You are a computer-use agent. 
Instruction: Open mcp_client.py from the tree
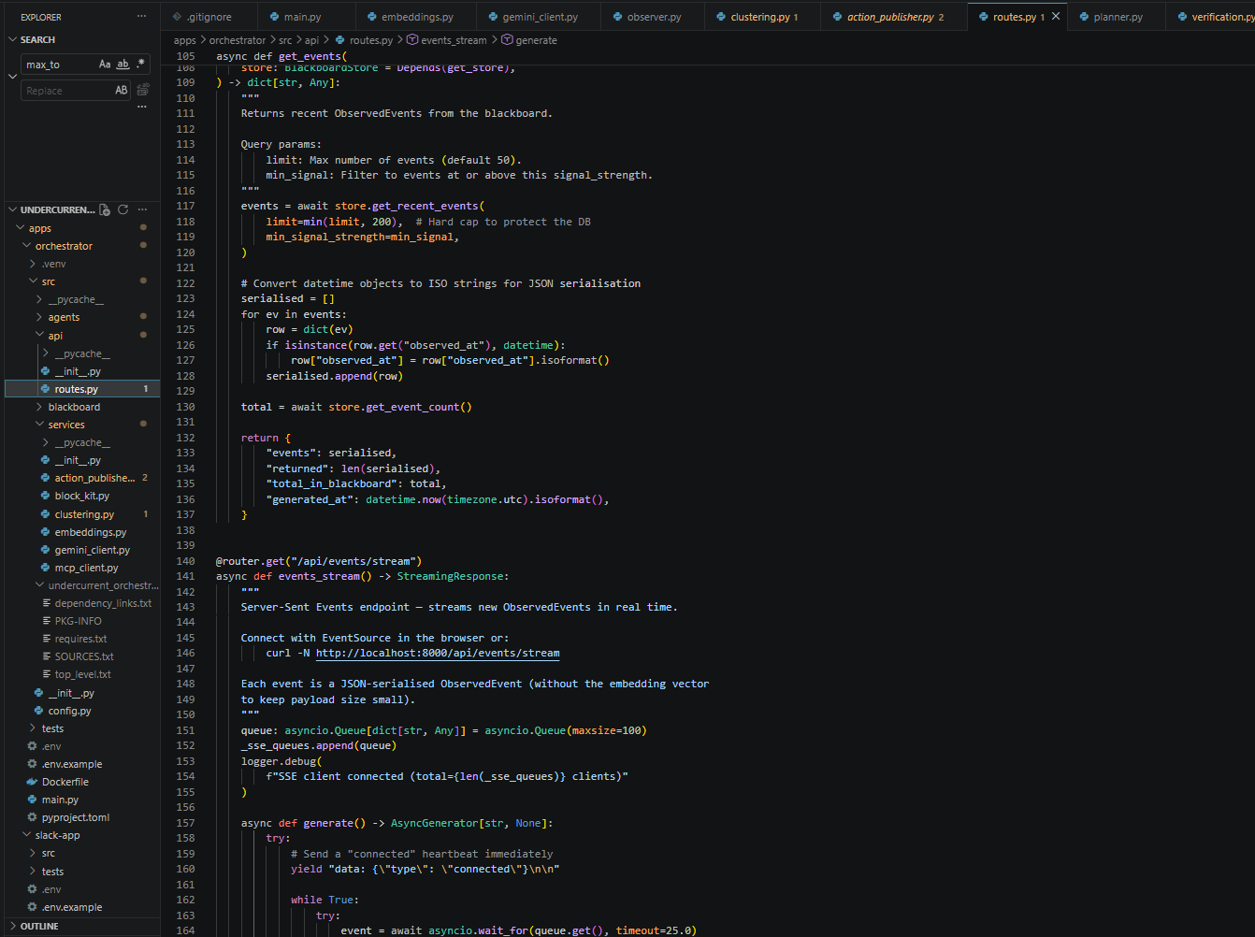[86, 568]
